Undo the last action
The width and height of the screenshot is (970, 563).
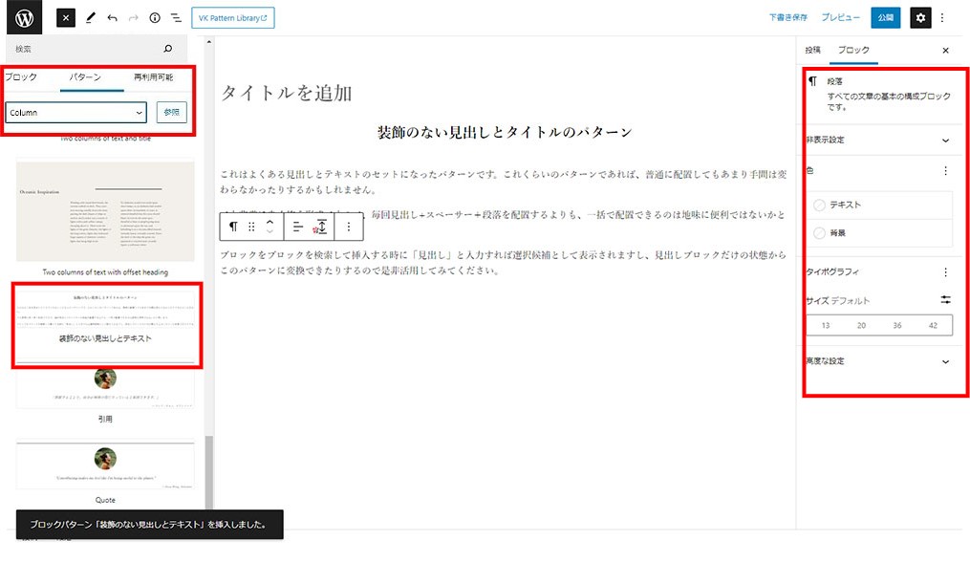113,18
